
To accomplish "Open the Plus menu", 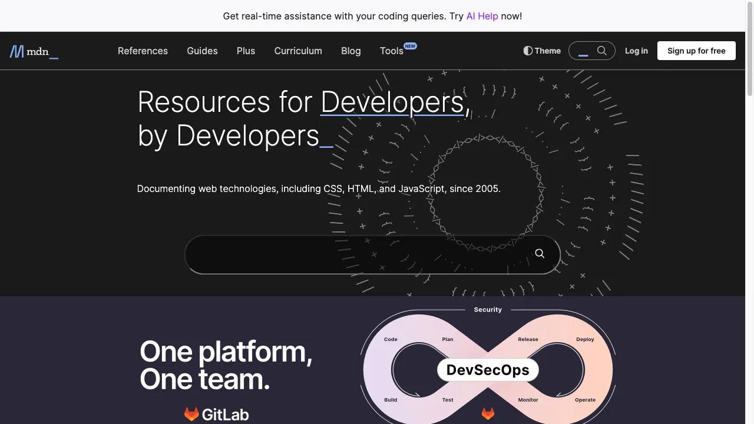I will 246,51.
